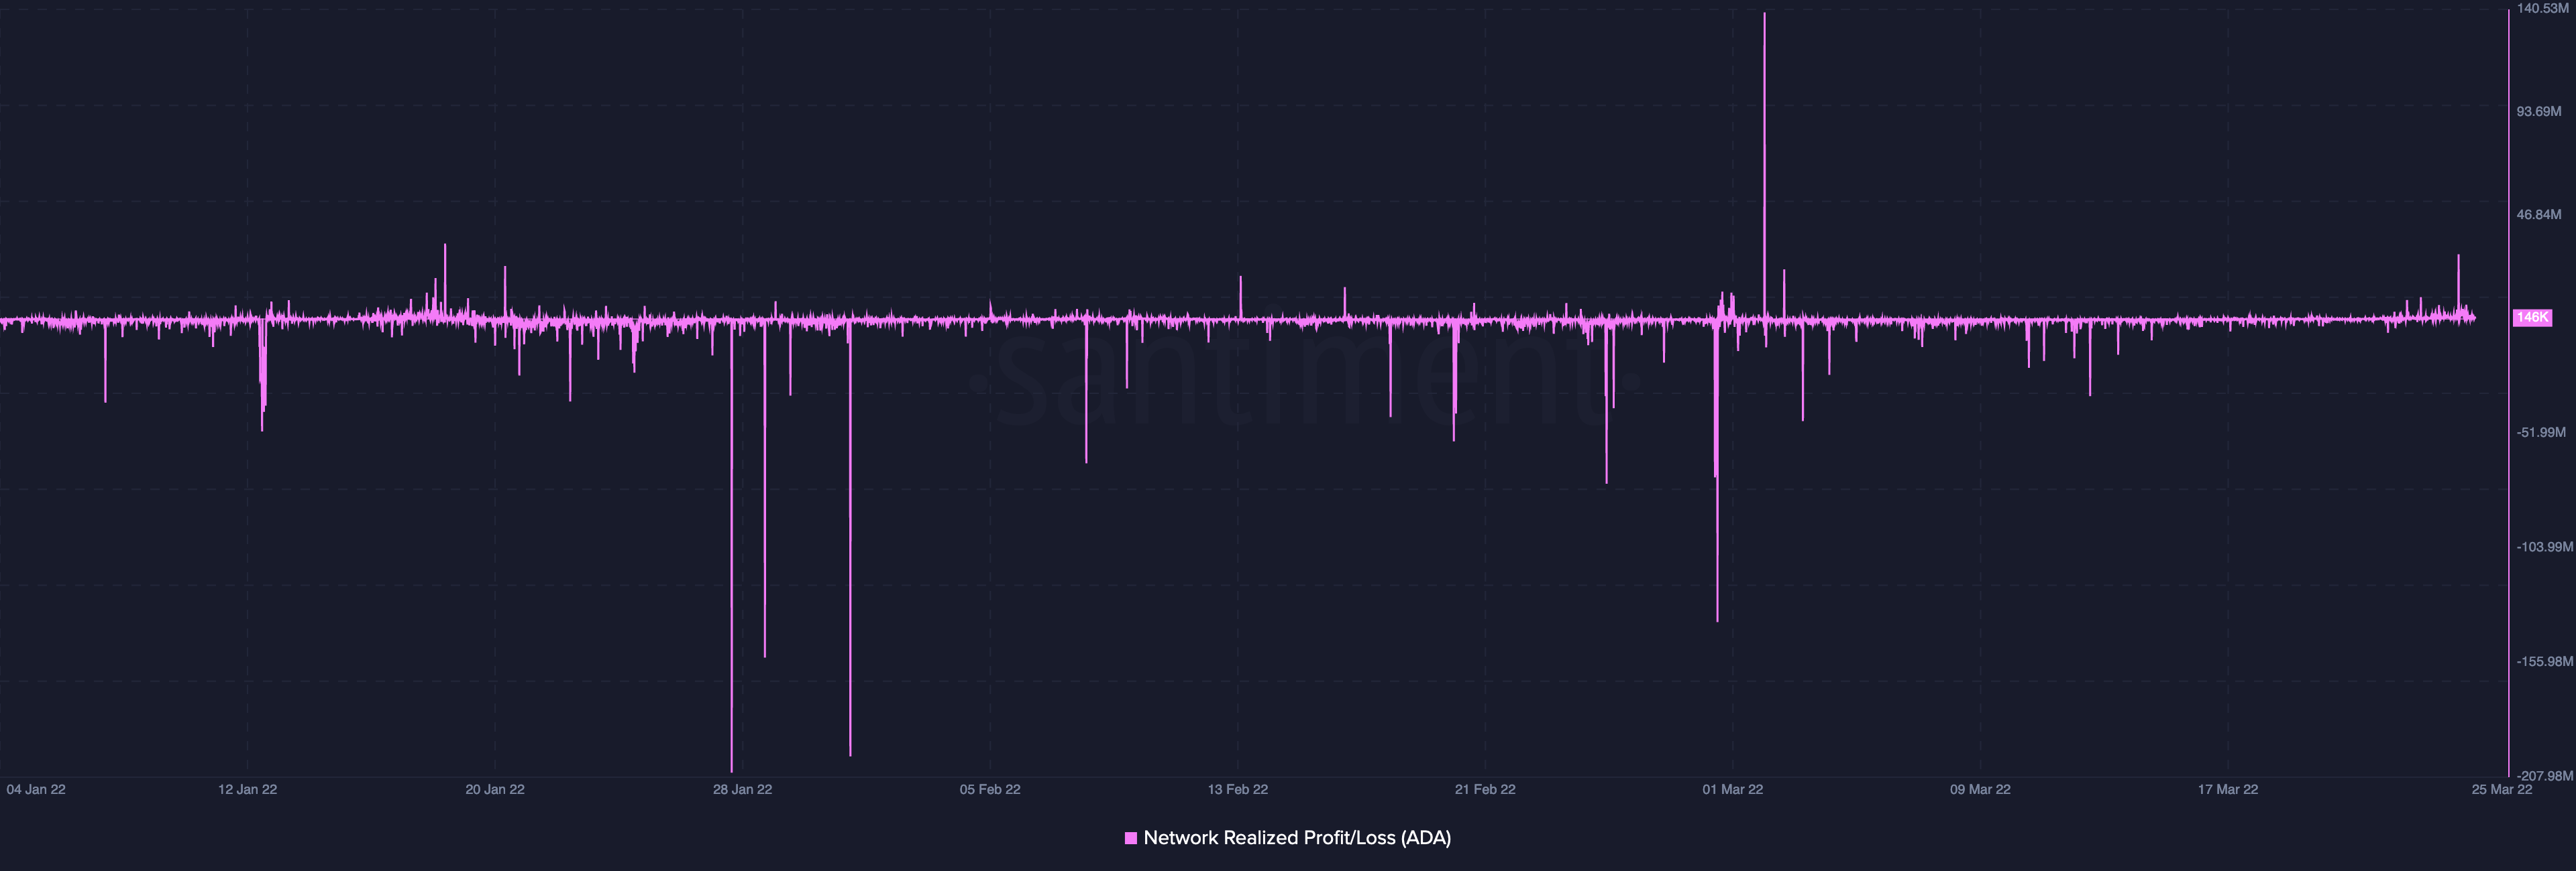Toggle the Network Realized Profit/Loss (ADA) series

click(1298, 838)
